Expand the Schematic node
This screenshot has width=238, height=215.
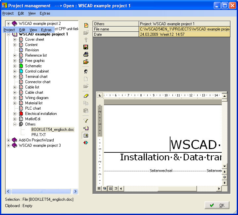tap(15, 66)
